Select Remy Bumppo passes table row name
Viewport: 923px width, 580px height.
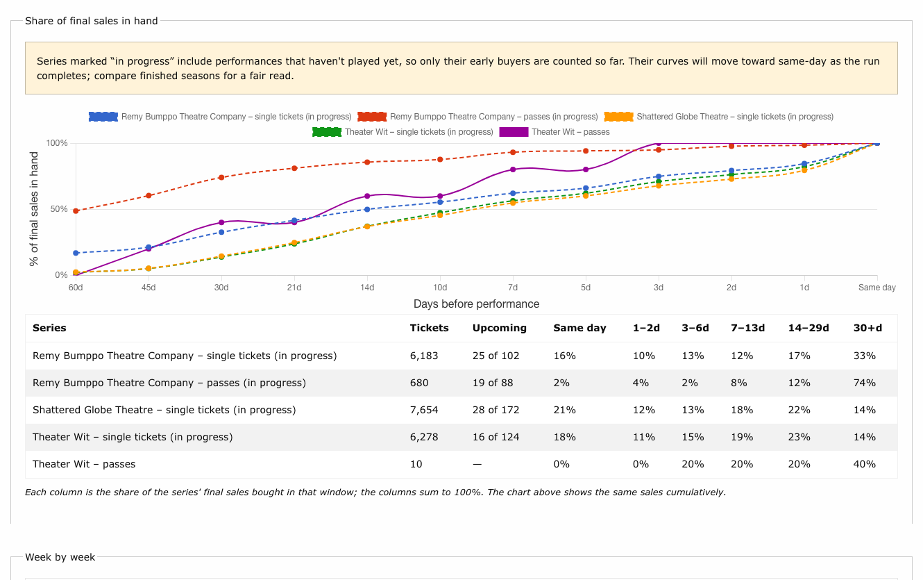click(x=169, y=383)
